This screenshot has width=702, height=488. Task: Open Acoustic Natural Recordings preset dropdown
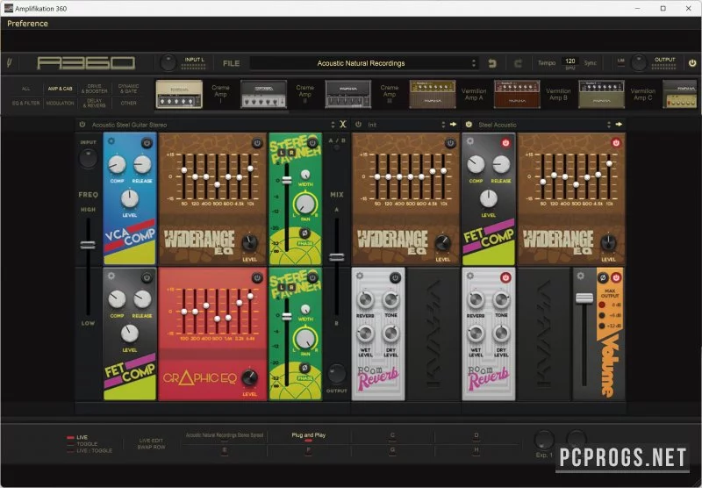click(x=363, y=63)
